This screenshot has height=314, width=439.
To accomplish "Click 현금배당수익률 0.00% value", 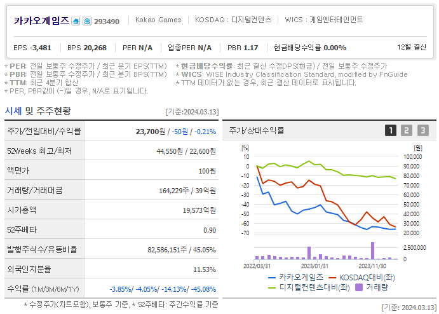I will (310, 48).
